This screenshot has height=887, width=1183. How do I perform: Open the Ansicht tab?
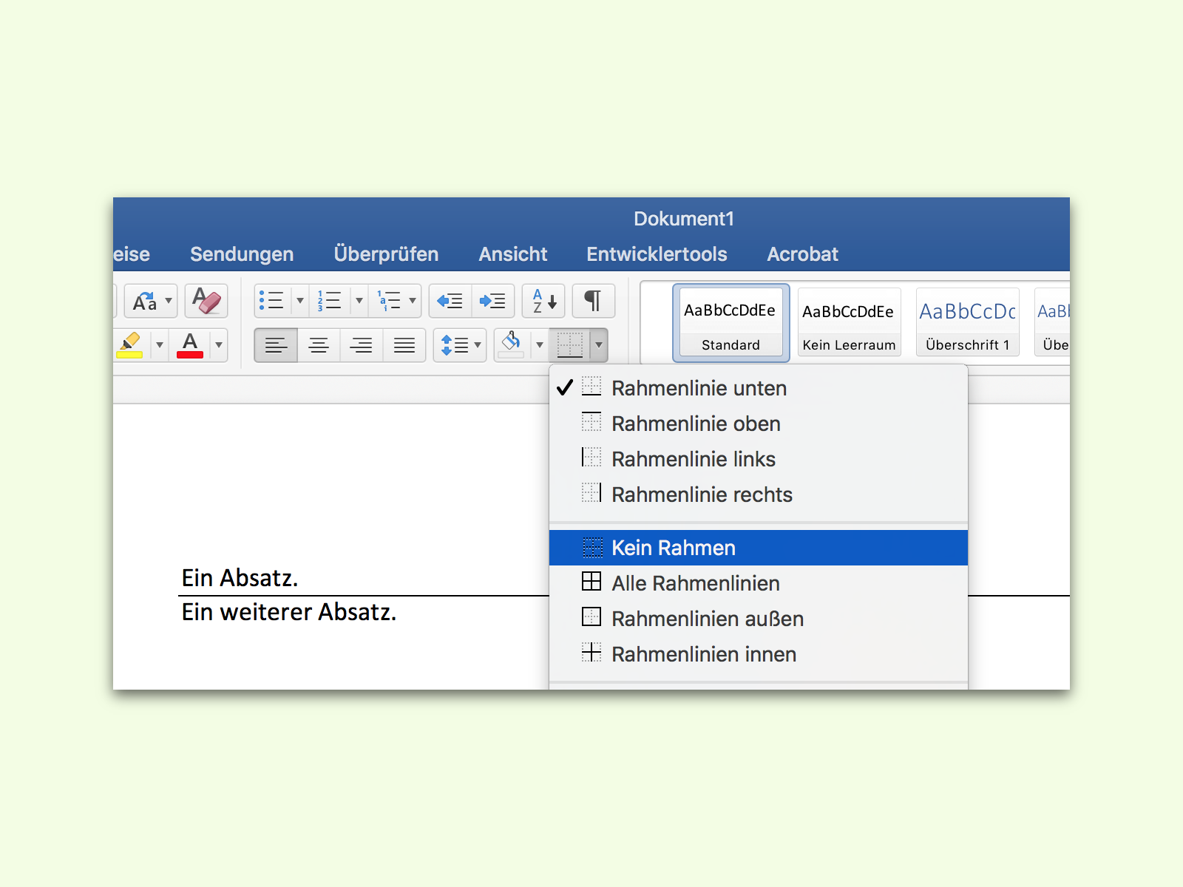pos(513,254)
